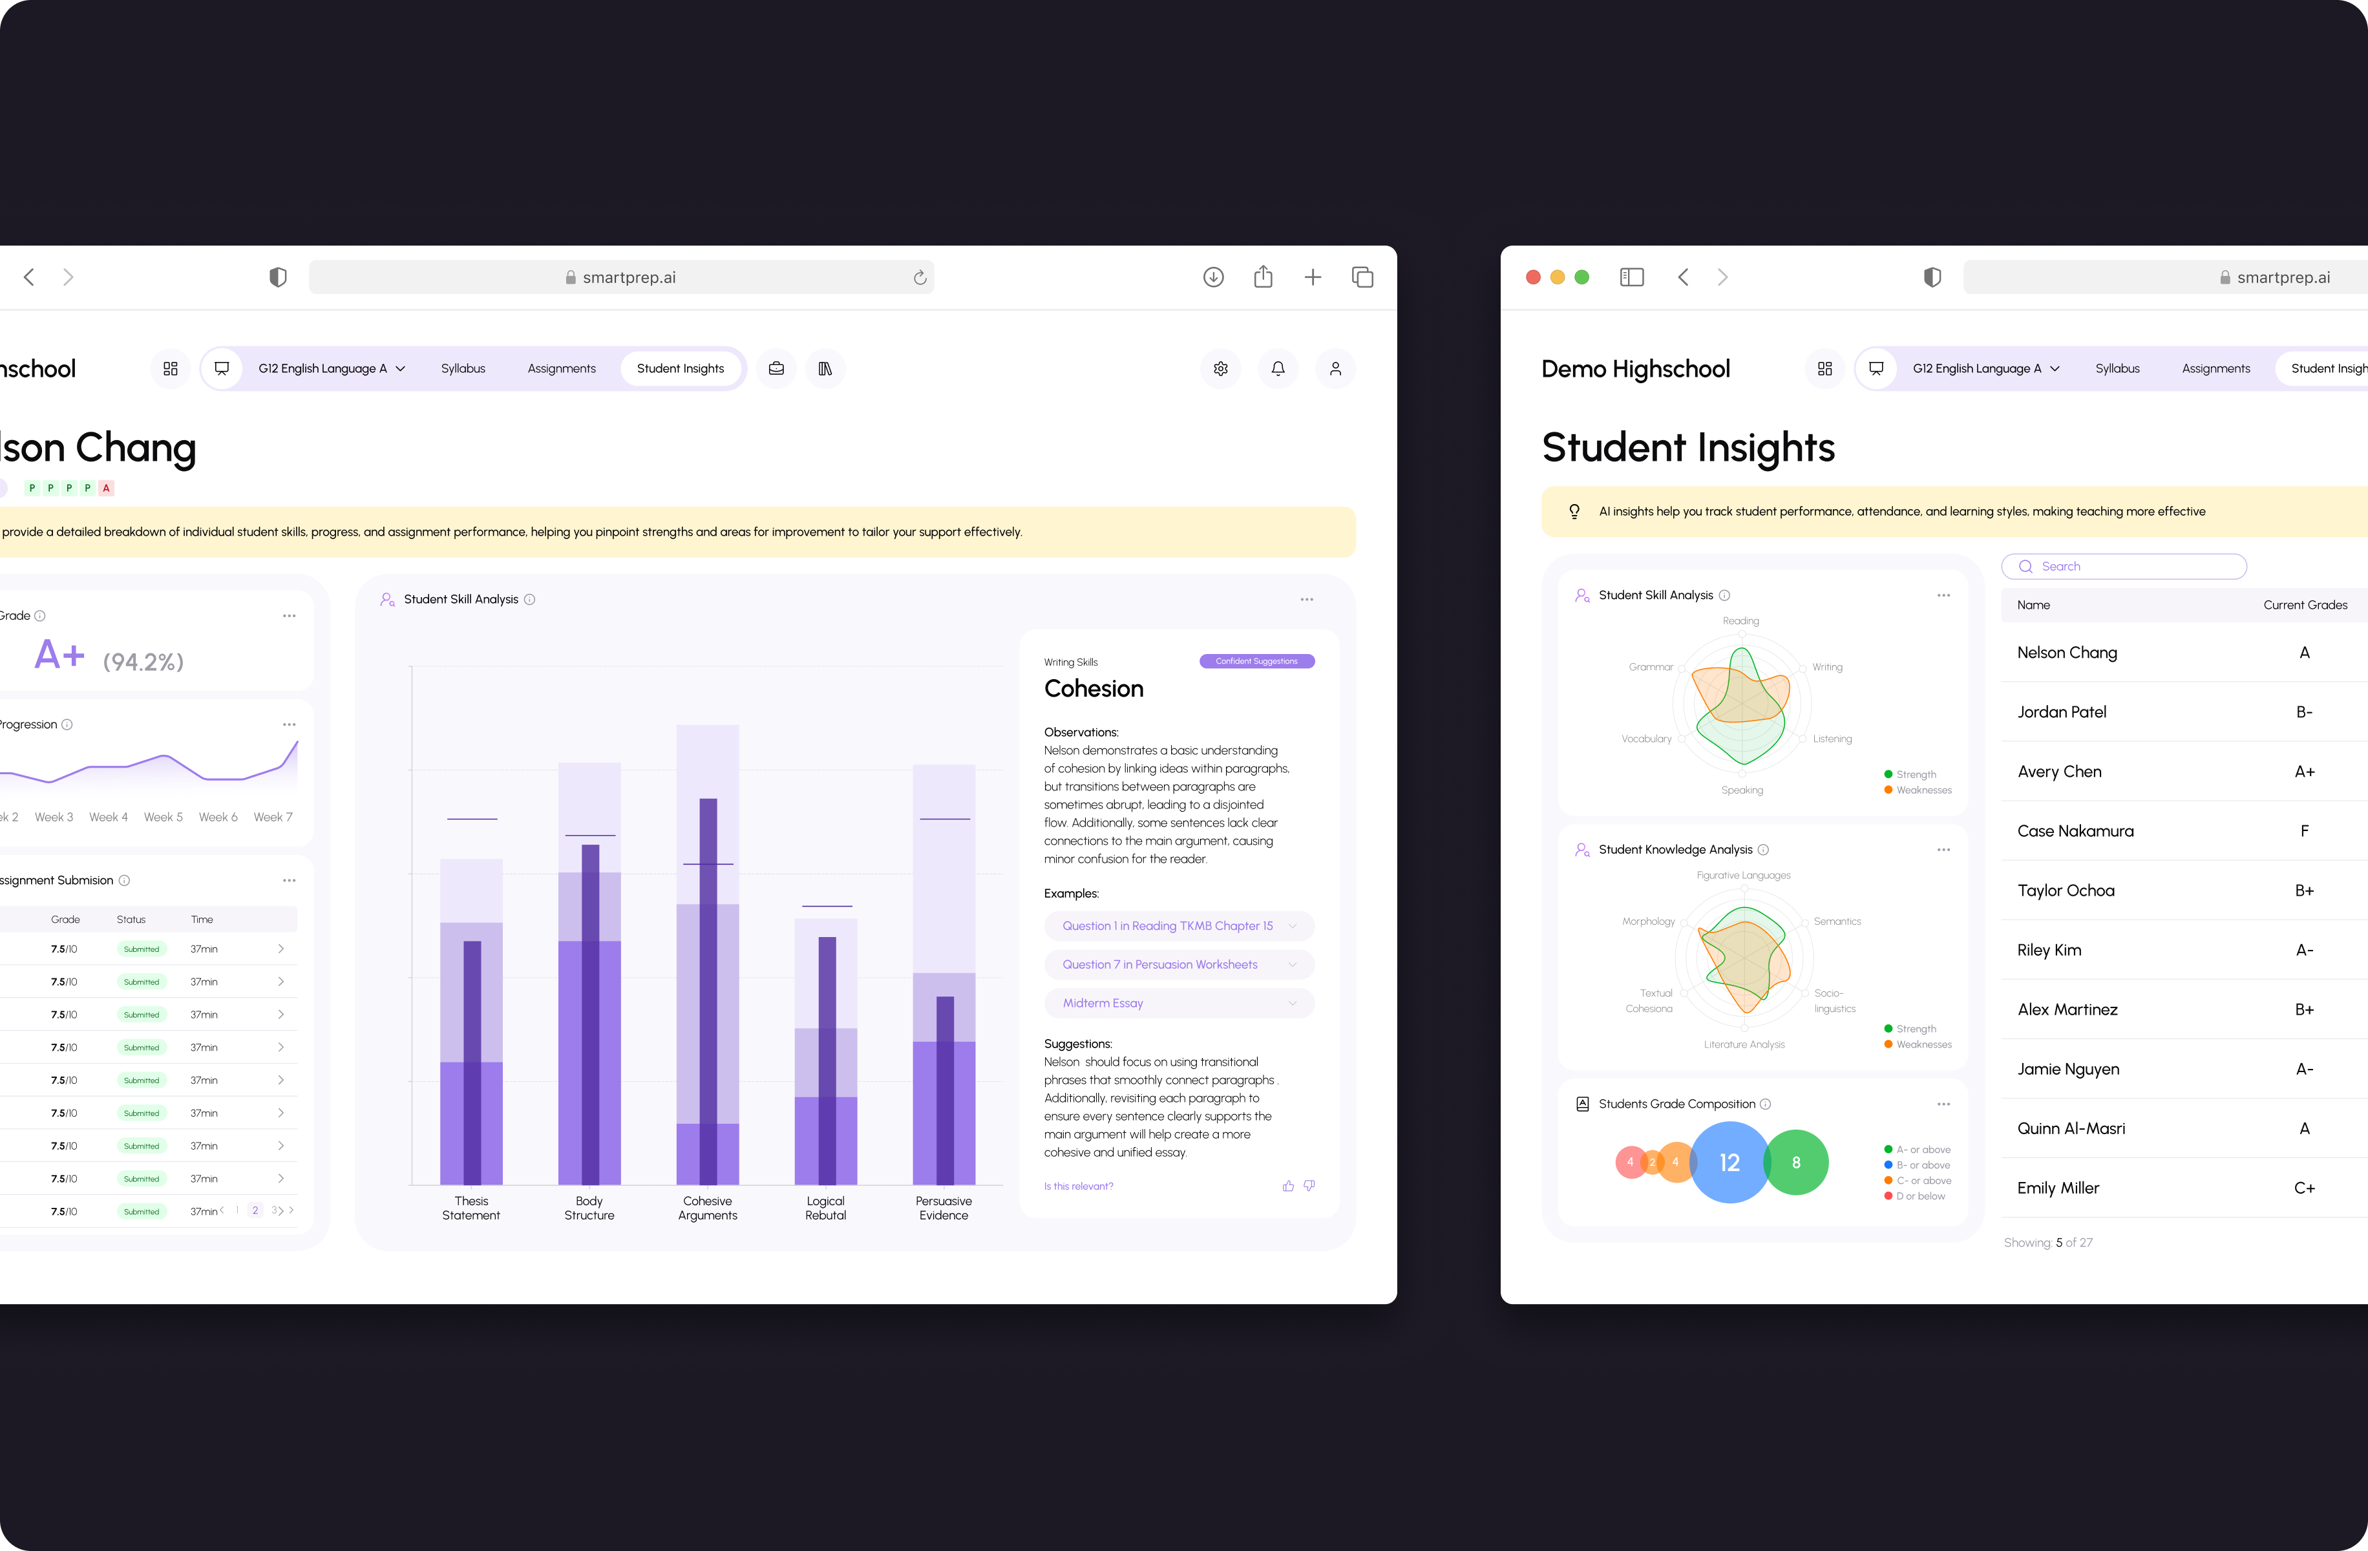This screenshot has width=2368, height=1551.
Task: Click the smartprep.ai address bar in the left window
Action: pos(621,278)
